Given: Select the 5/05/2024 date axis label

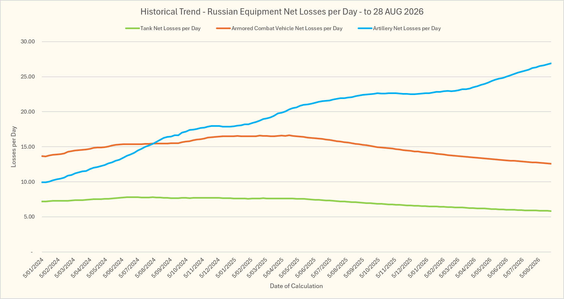Looking at the screenshot, I should (96, 268).
